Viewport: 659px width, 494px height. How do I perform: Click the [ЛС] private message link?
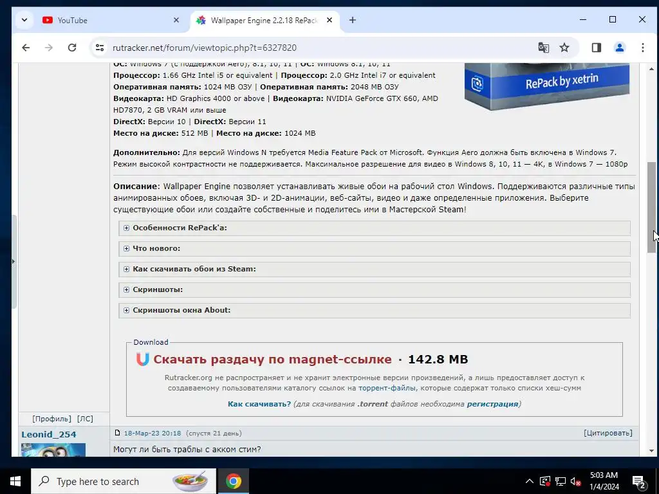86,419
